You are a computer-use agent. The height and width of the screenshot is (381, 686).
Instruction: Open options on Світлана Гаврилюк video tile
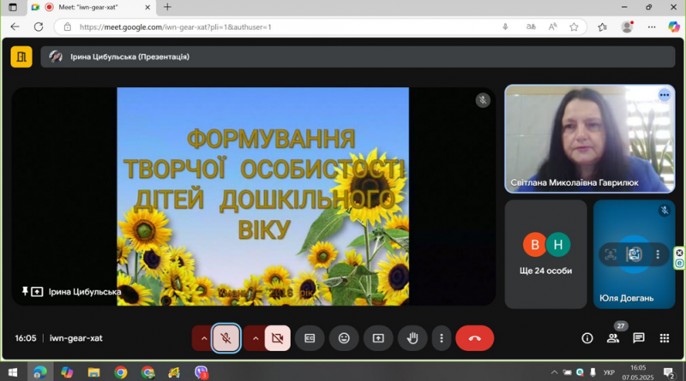[x=664, y=95]
